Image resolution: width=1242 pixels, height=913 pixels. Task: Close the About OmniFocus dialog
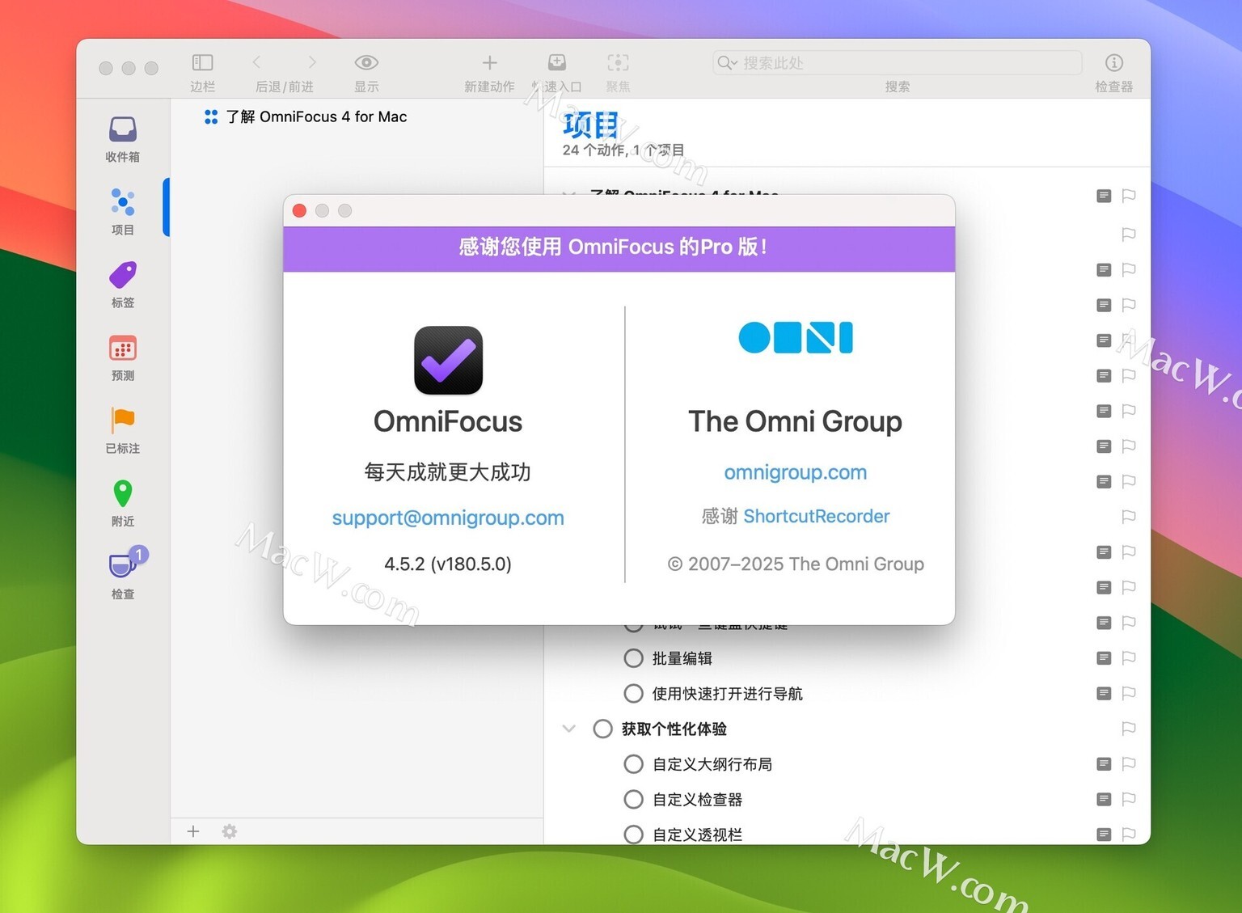pyautogui.click(x=299, y=210)
